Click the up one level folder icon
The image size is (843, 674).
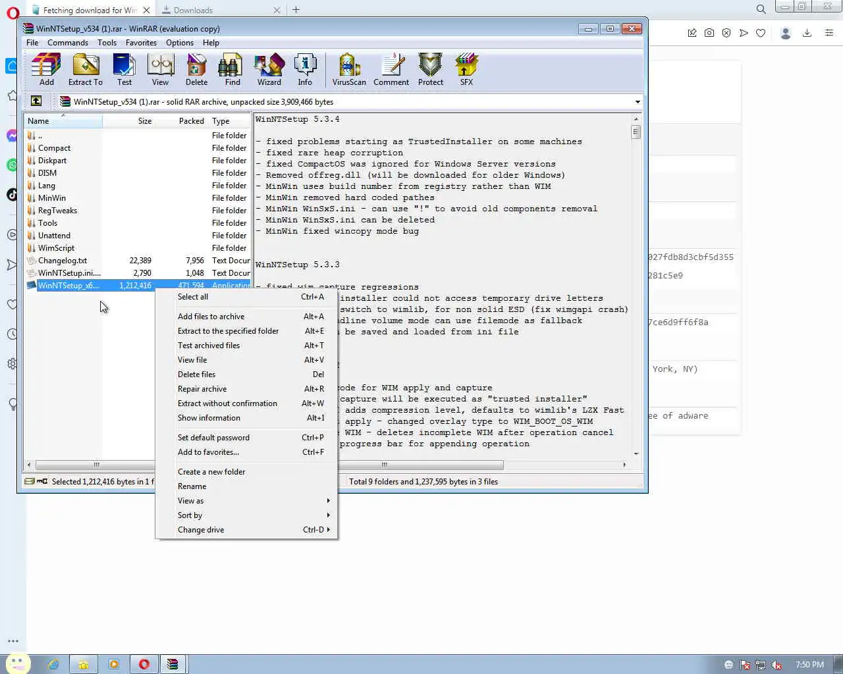click(x=36, y=101)
